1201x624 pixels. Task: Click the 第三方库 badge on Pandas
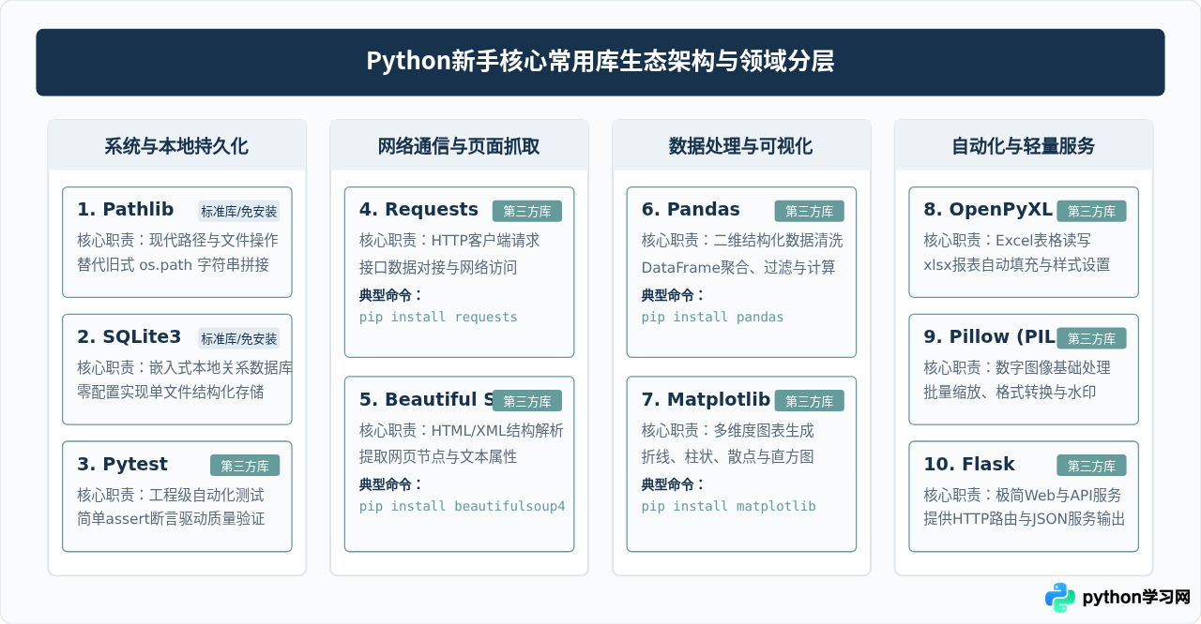(810, 211)
